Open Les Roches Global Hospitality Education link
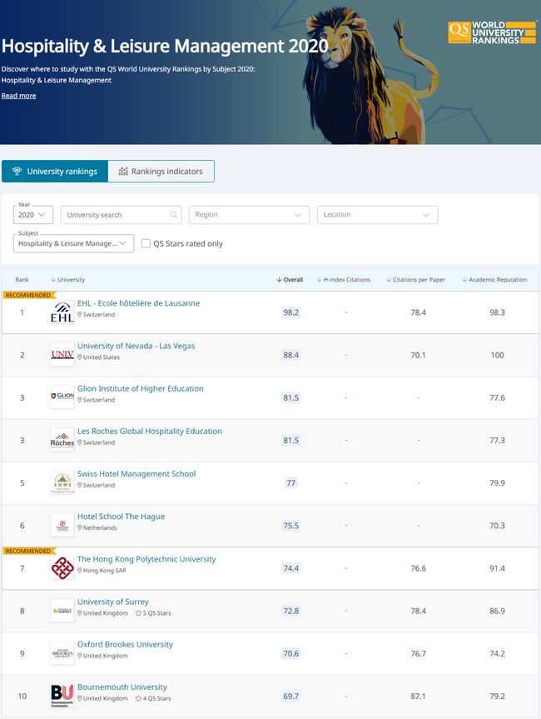Screen dimensions: 541x719 149,431
